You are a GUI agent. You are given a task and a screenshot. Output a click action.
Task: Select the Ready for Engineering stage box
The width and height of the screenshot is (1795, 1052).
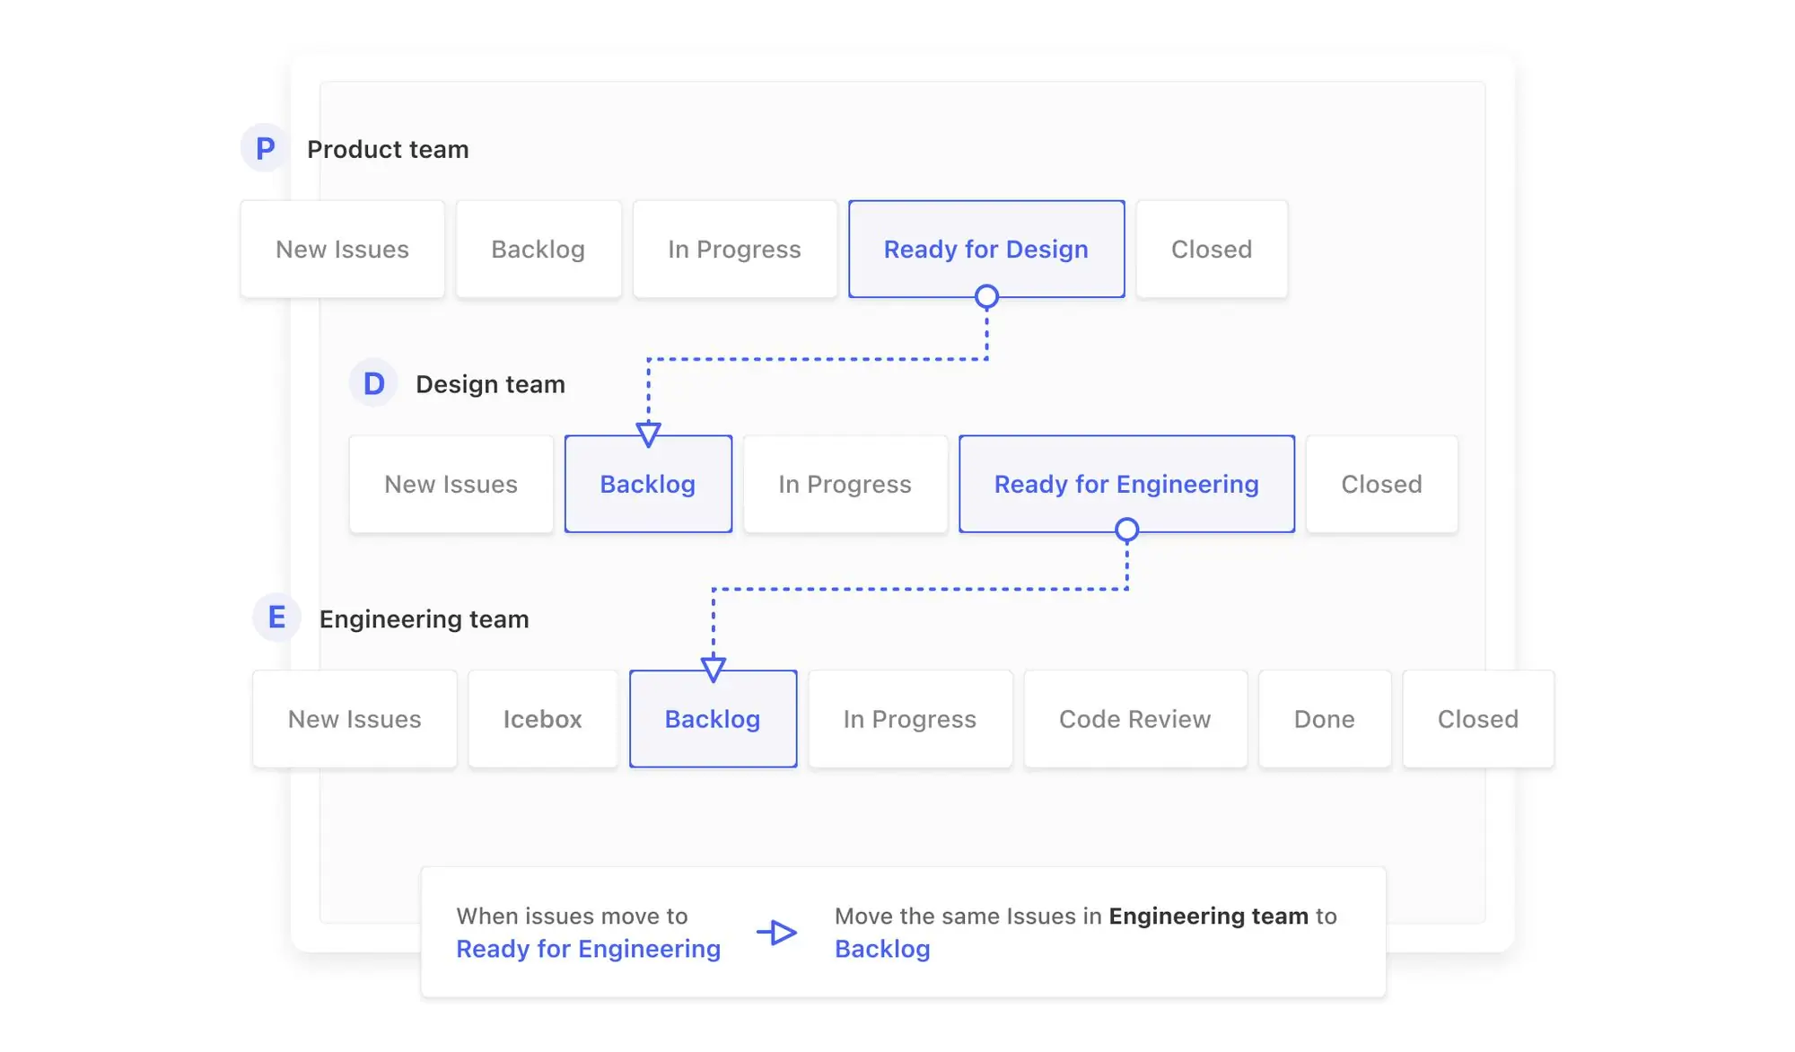point(1126,484)
